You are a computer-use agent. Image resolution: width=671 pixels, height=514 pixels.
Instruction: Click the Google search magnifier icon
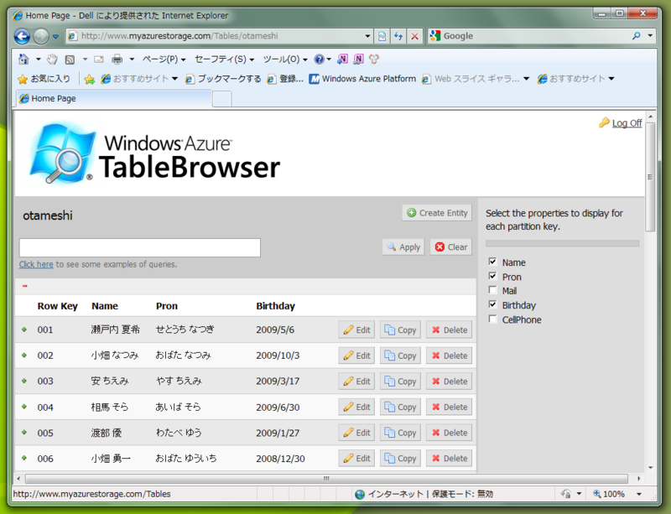click(637, 36)
